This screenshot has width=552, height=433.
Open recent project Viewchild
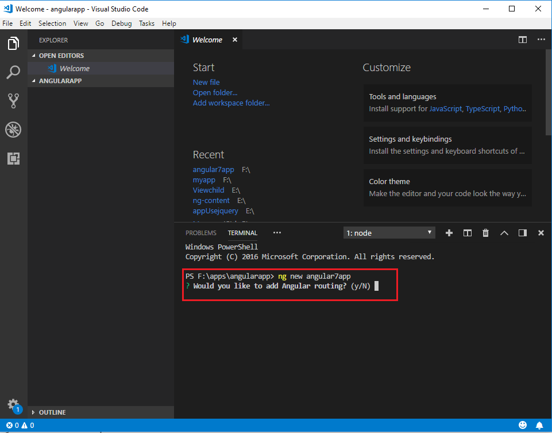pos(209,190)
